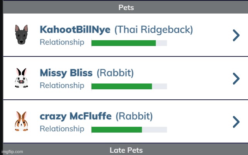
Task: Switch to the Late Pets section
Action: click(126, 150)
